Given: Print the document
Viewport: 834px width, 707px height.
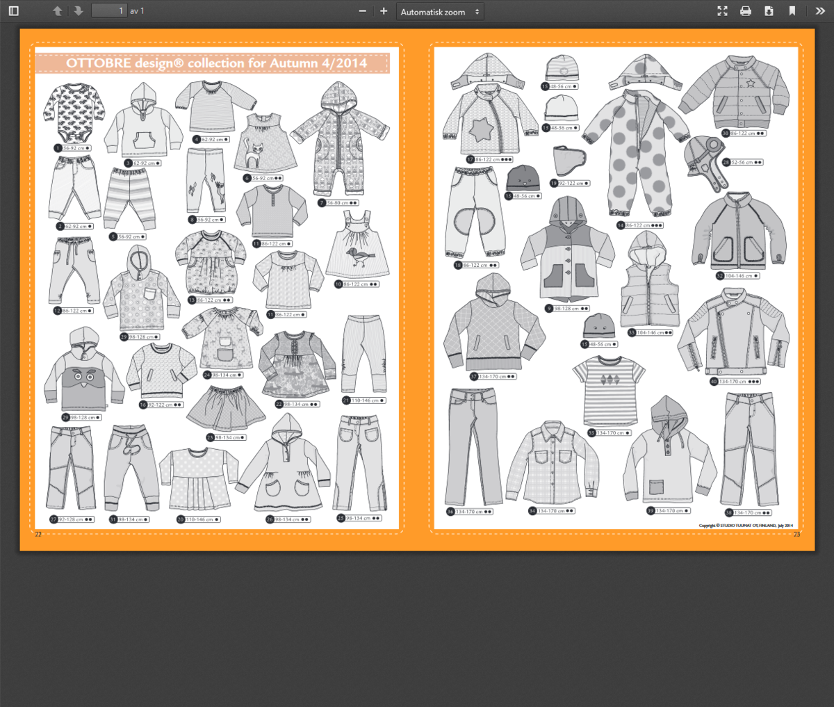Looking at the screenshot, I should click(746, 11).
